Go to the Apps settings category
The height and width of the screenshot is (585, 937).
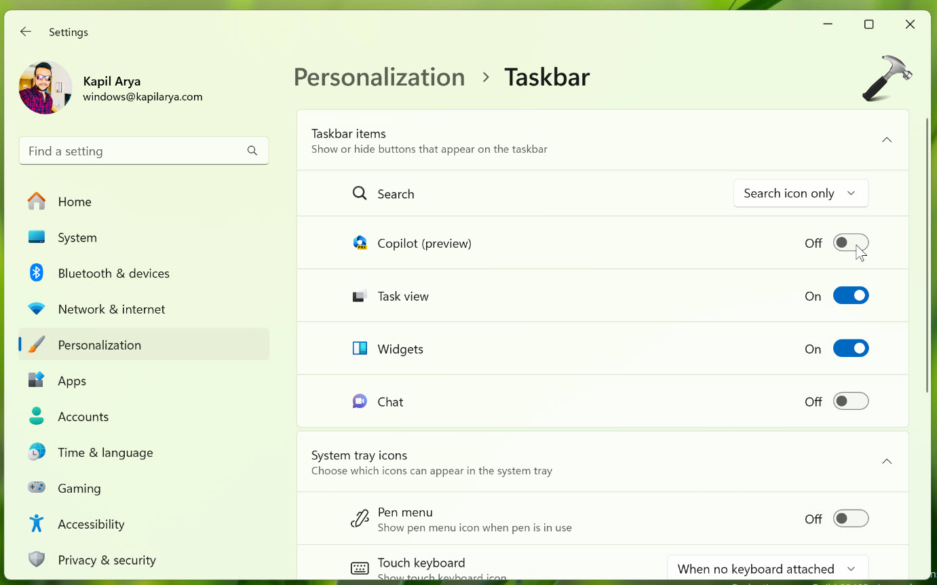point(72,381)
